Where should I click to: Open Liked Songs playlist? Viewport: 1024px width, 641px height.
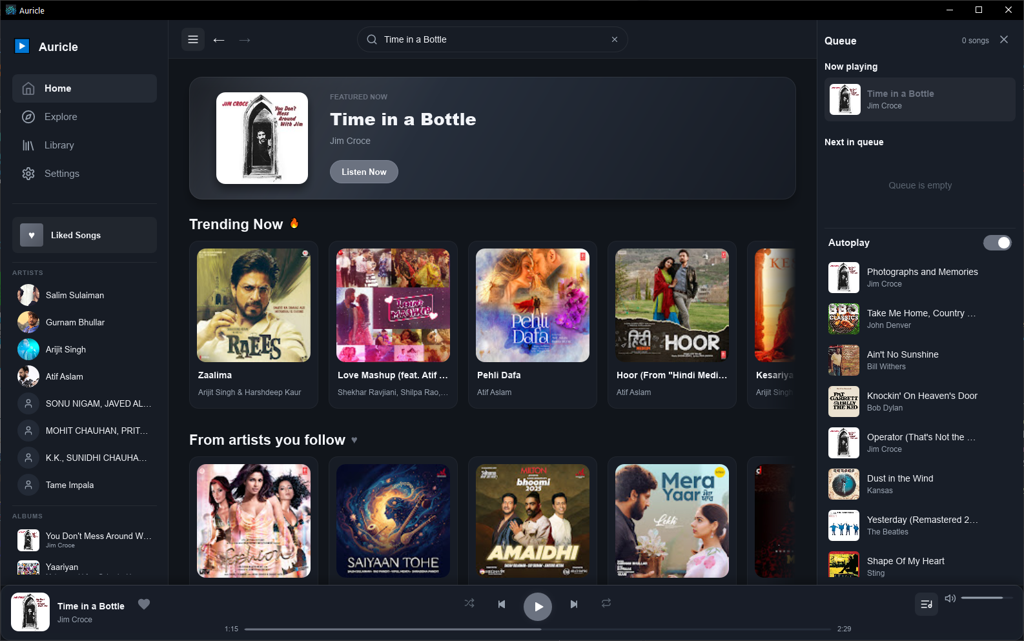[85, 235]
